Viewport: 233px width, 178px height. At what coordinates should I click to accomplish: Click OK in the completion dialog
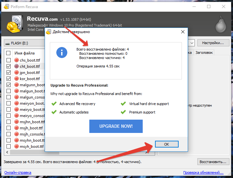click(167, 144)
